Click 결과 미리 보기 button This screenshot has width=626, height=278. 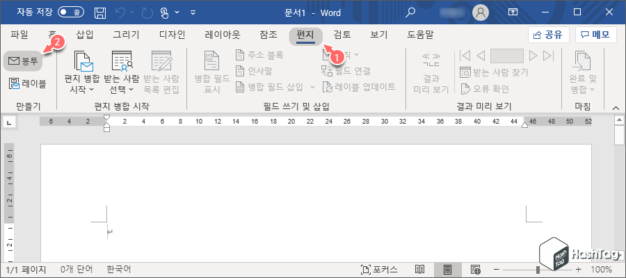point(431,72)
